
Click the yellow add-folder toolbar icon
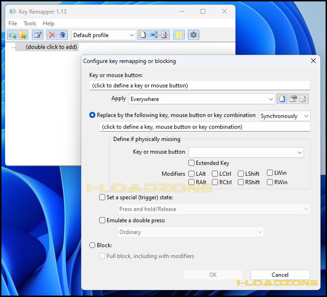[23, 35]
